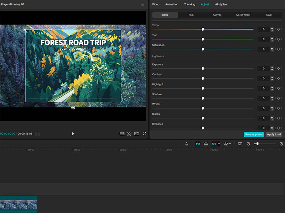Open the player panel hamburger menu
Screen dimensions: 285x213
142,4
